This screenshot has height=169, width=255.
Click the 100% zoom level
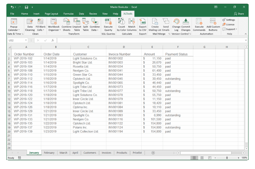click(x=244, y=158)
